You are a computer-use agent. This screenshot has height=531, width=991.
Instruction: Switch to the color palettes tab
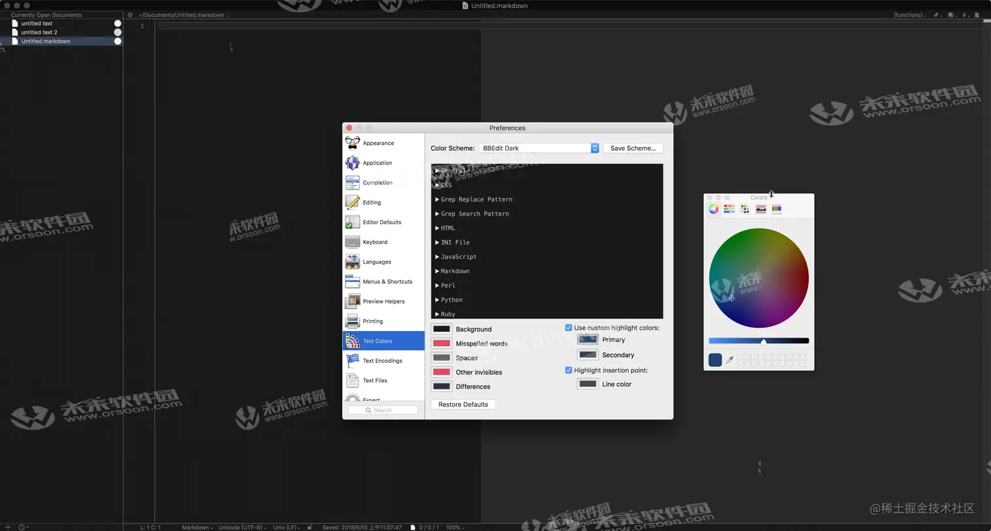[x=745, y=209]
